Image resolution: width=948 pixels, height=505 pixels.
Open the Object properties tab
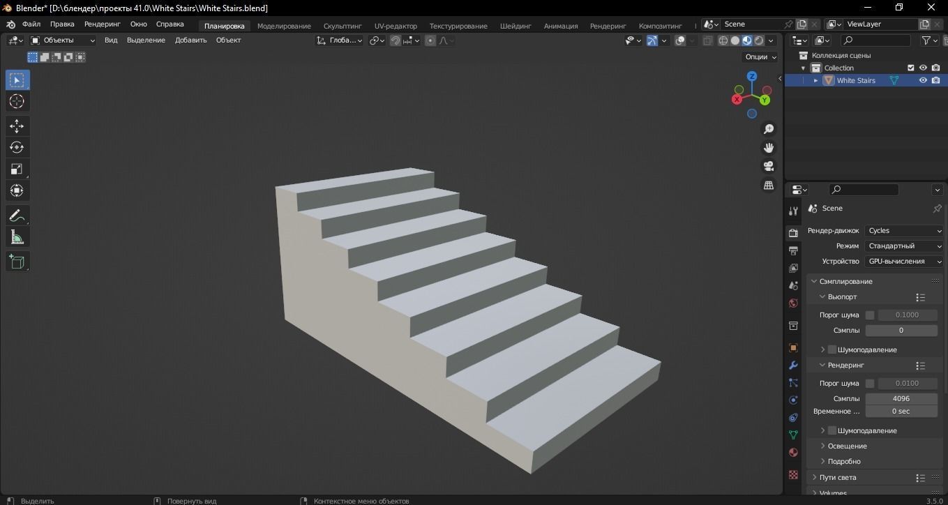[x=793, y=348]
